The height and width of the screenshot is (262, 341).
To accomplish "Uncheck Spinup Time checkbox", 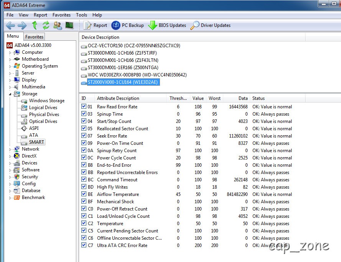I will [84, 113].
